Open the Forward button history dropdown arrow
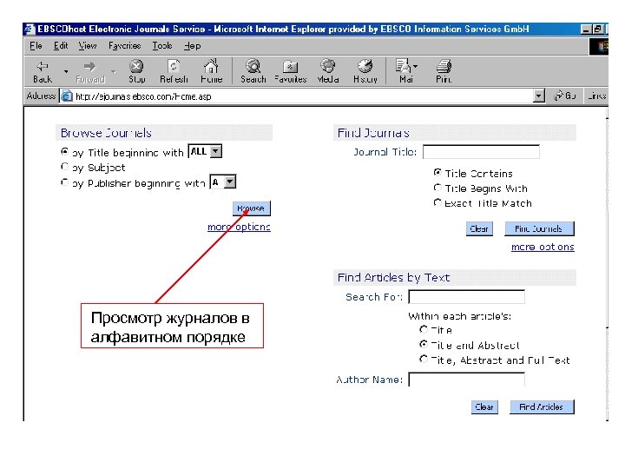 (x=113, y=71)
